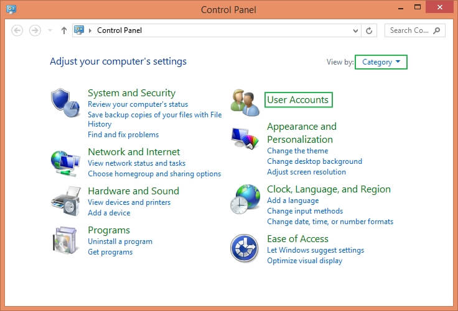Go up one level with up arrow
Screen dimensions: 458x311
(x=64, y=30)
